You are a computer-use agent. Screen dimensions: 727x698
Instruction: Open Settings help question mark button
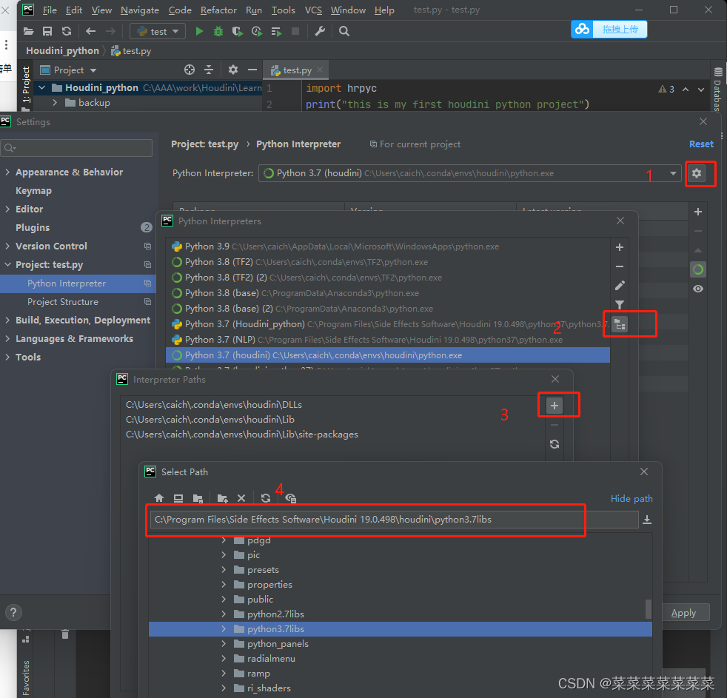[x=13, y=613]
